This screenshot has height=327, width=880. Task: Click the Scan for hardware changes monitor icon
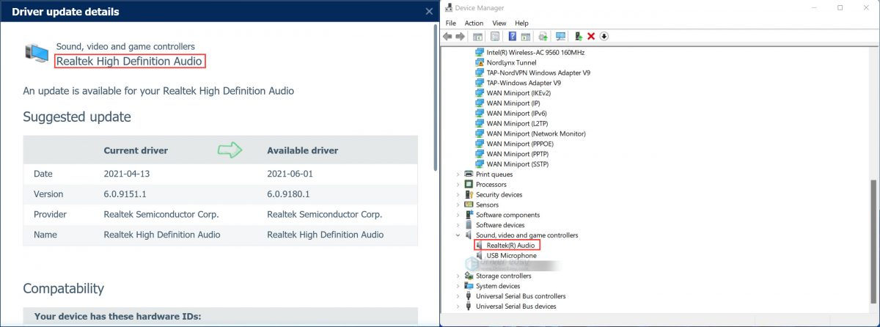pyautogui.click(x=561, y=36)
